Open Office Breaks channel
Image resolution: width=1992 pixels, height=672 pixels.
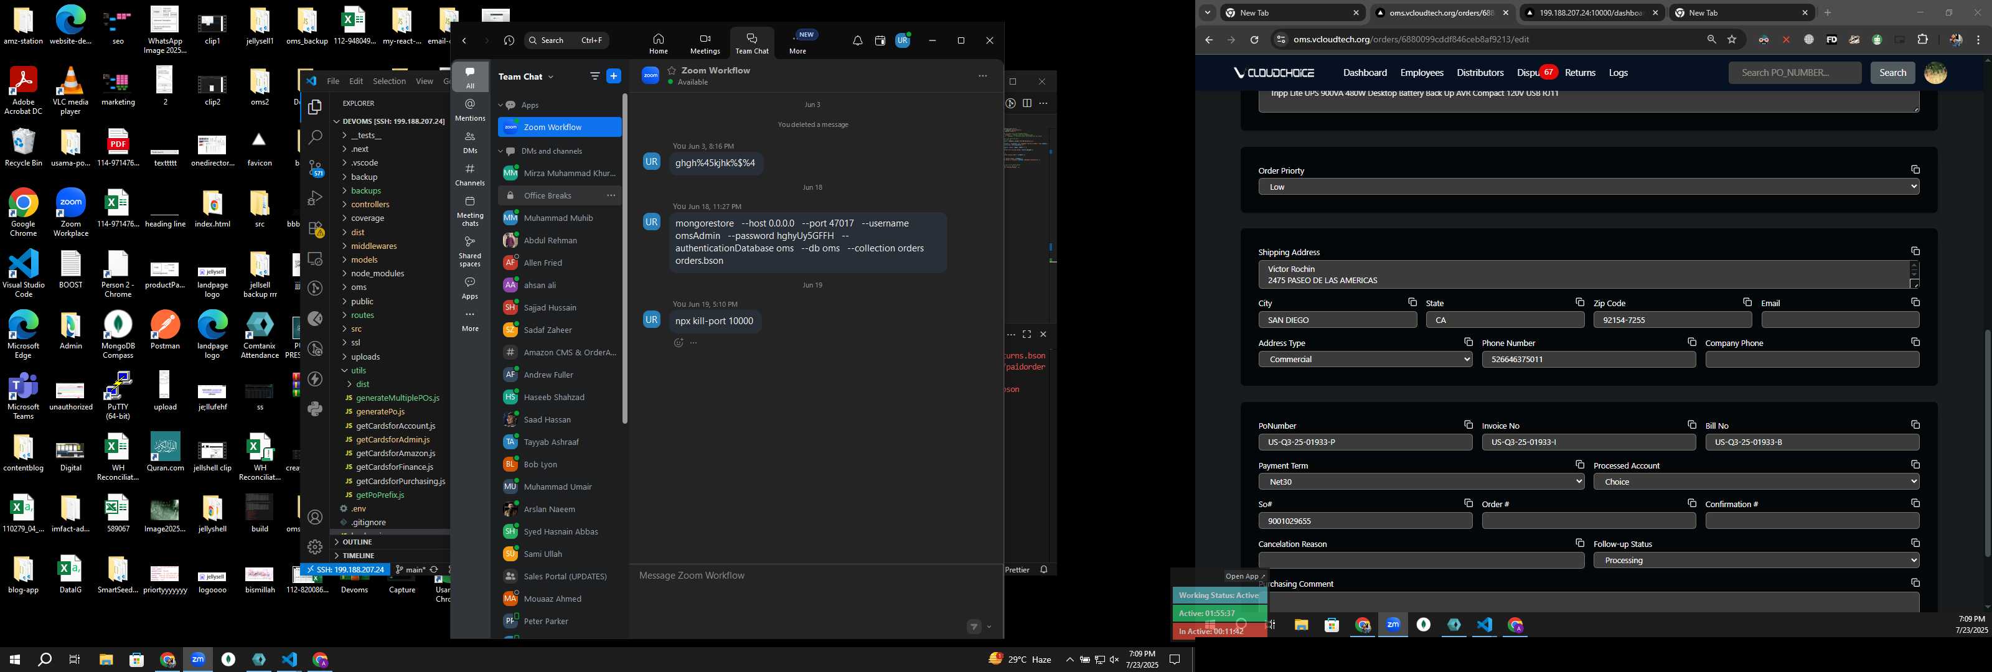pyautogui.click(x=548, y=195)
